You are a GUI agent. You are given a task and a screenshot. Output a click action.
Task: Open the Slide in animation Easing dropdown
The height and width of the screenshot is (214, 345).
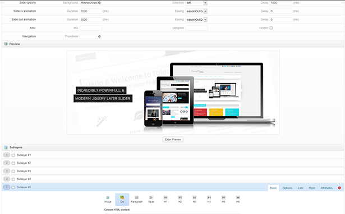point(196,11)
